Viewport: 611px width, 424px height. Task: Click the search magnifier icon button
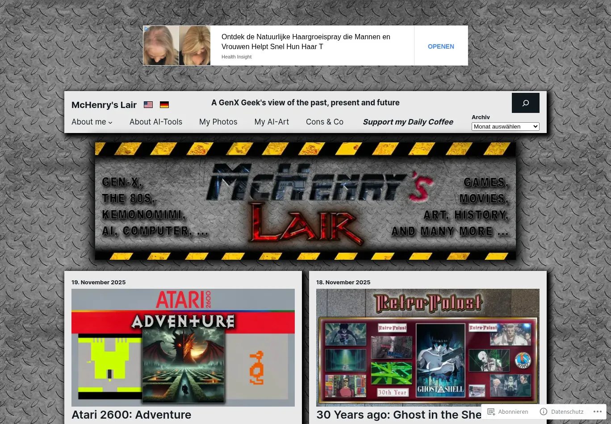(525, 103)
